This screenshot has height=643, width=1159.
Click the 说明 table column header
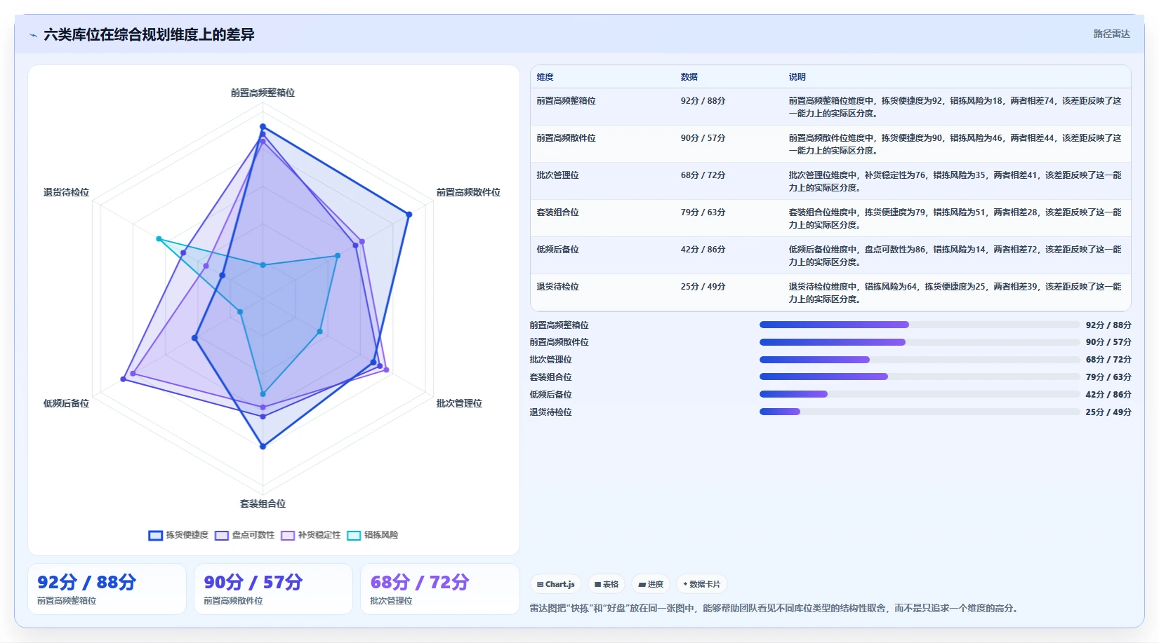[x=797, y=77]
